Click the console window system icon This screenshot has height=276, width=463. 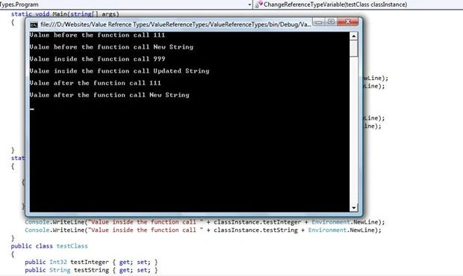coord(34,25)
